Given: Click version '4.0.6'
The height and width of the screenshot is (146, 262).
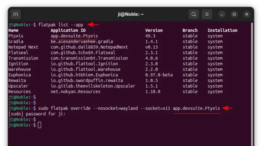Looking at the screenshot, I should pyautogui.click(x=151, y=58).
